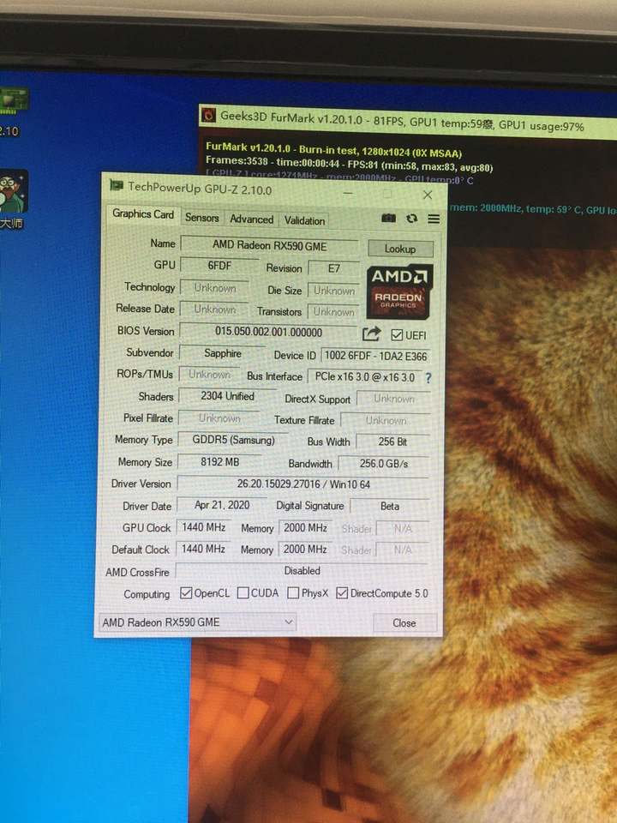Click the Die Size field Unknown
The width and height of the screenshot is (617, 823).
(333, 291)
